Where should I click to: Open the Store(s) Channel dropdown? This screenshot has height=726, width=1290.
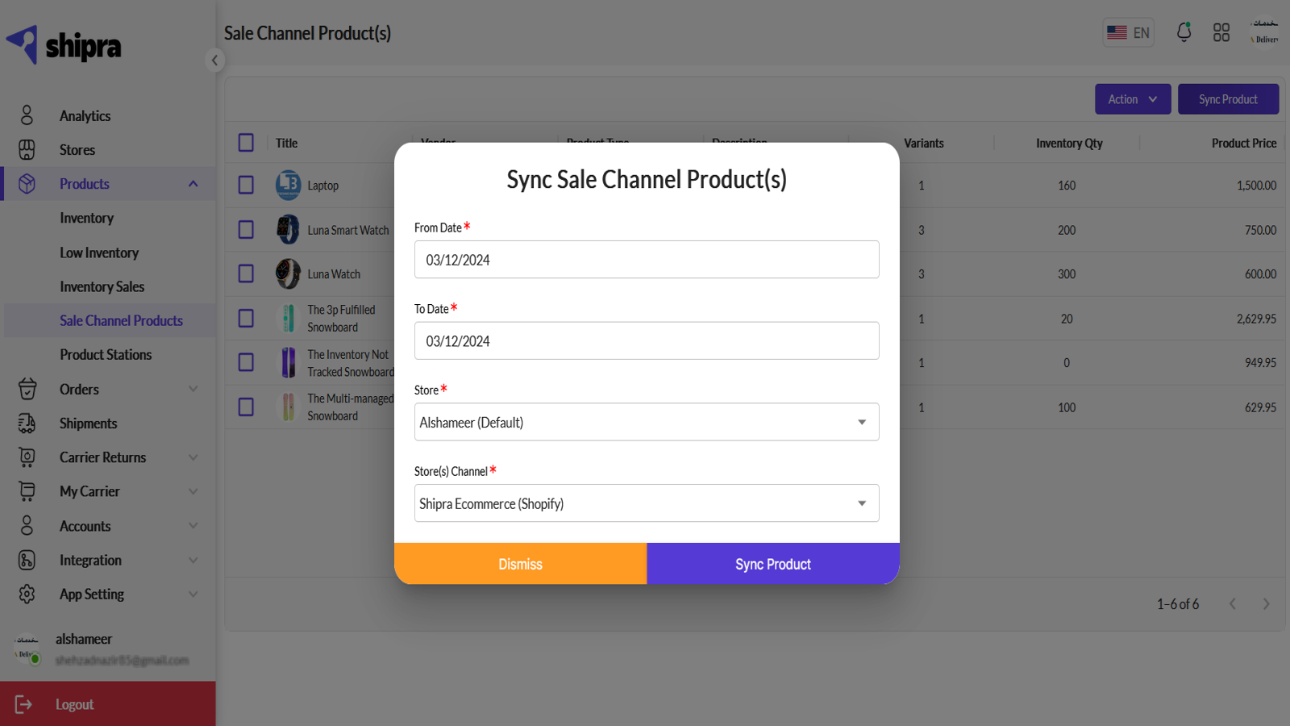tap(647, 503)
